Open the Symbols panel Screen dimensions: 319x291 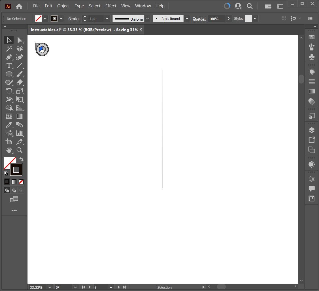(x=312, y=57)
